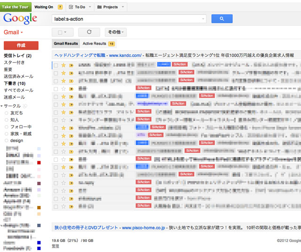301x252 pixels.
Task: Toggle importance marker on the last email row
Action: [71, 207]
